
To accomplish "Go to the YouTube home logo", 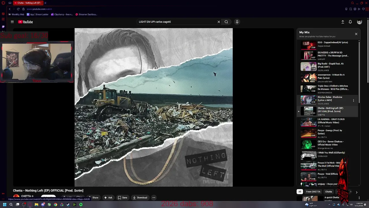I will point(25,22).
